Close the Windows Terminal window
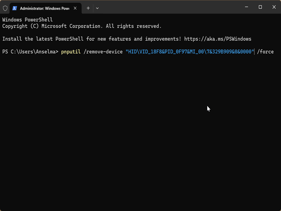The height and width of the screenshot is (211, 281). click(274, 7)
